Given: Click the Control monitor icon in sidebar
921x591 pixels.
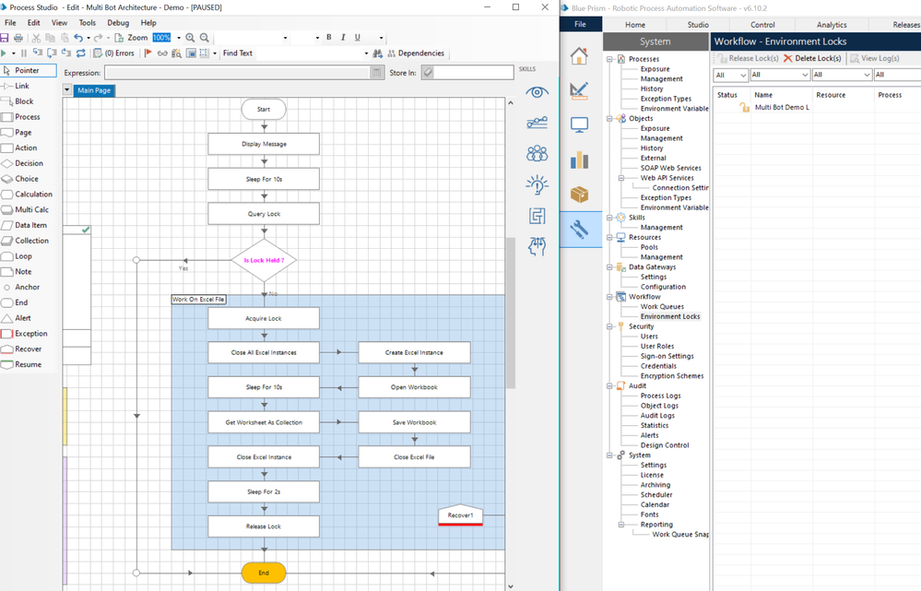Looking at the screenshot, I should click(x=579, y=124).
